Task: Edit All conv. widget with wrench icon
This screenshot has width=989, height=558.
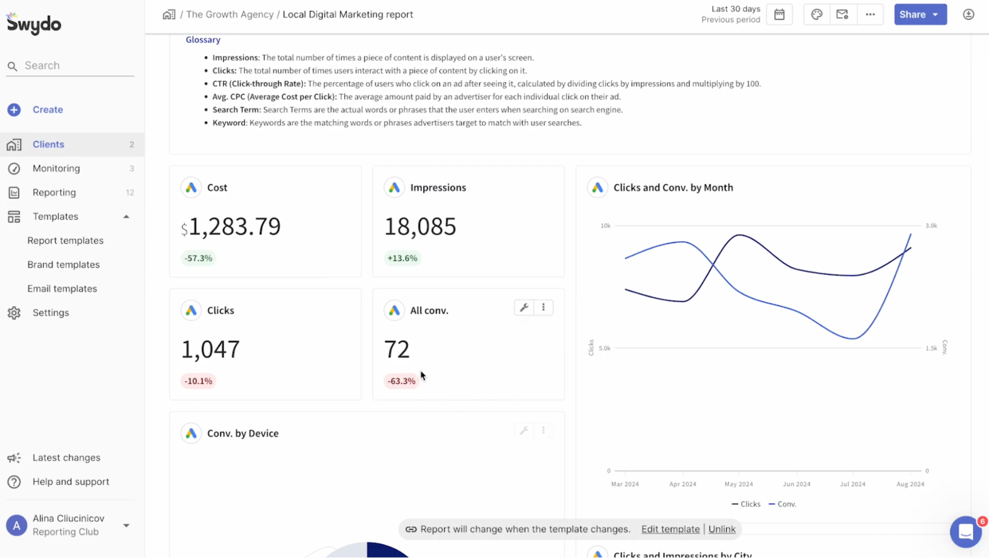Action: (x=524, y=307)
